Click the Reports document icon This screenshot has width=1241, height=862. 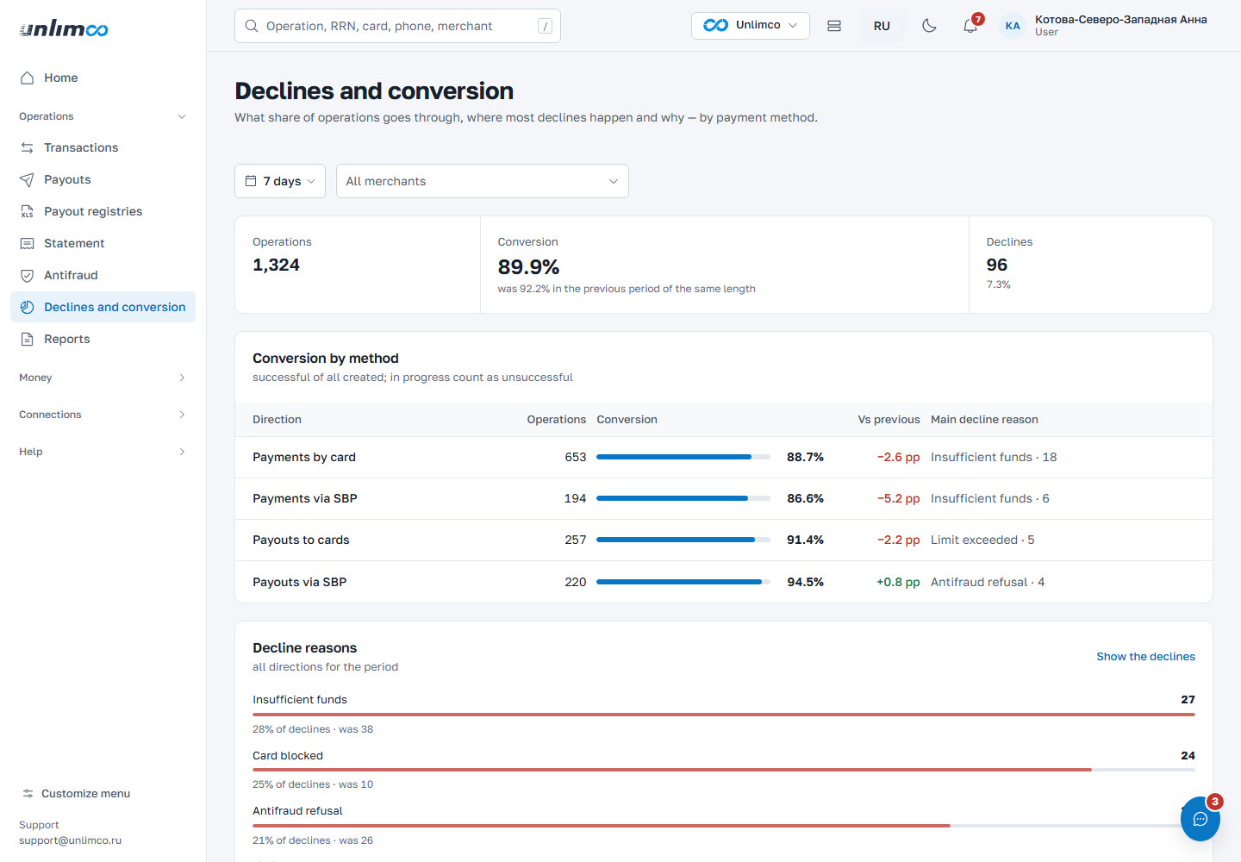click(27, 339)
